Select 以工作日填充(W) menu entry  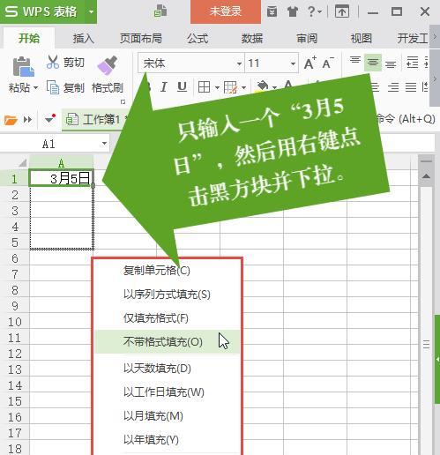coord(164,392)
